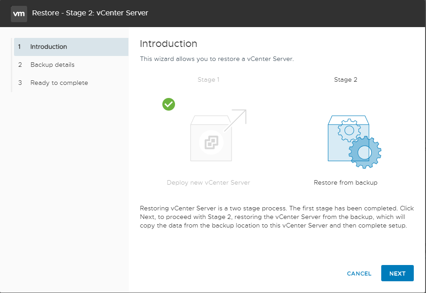Click the title 'Restore - Stage 2: vCenter Server'

(90, 13)
